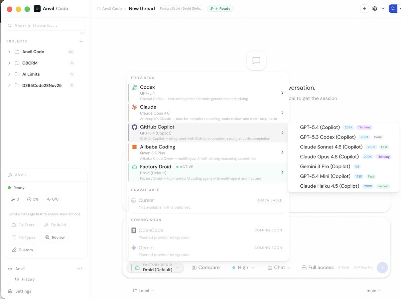This screenshot has width=401, height=299.
Task: Click the OpenCode provider icon
Action: pos(134,230)
